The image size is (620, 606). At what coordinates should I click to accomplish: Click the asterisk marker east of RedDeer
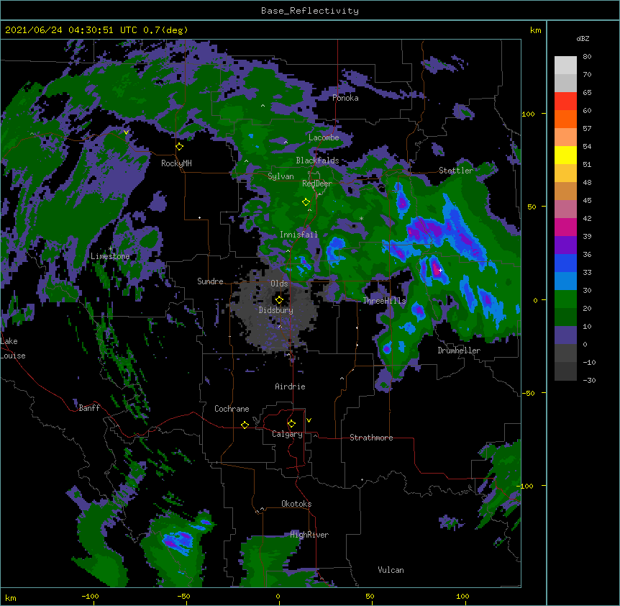(361, 218)
